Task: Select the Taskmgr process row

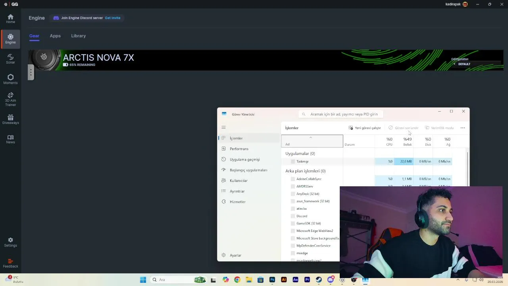Action: 367,161
